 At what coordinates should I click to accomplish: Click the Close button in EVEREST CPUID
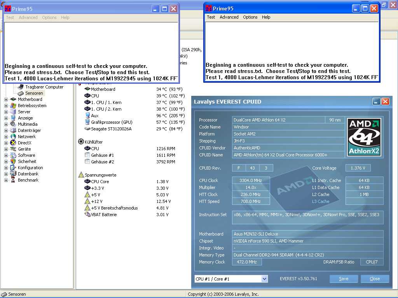click(x=375, y=279)
